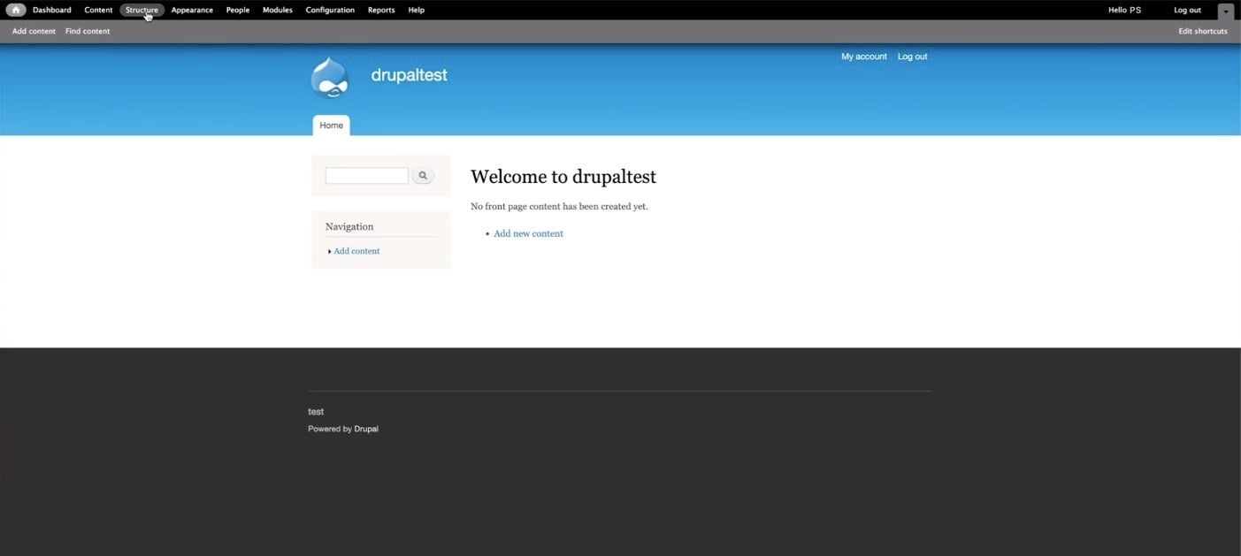This screenshot has width=1241, height=556.
Task: Click Find content shortcut
Action: pos(88,31)
